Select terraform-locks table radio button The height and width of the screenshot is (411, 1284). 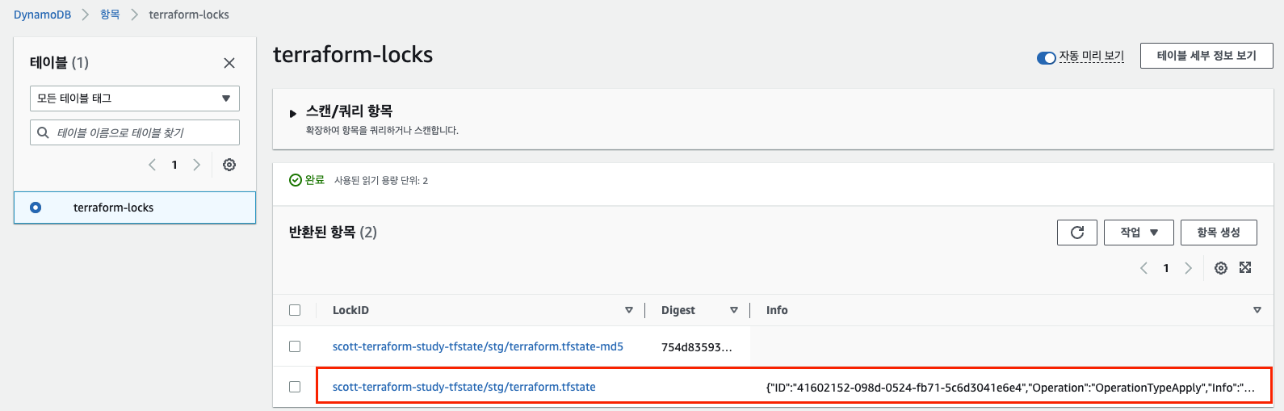[x=36, y=208]
